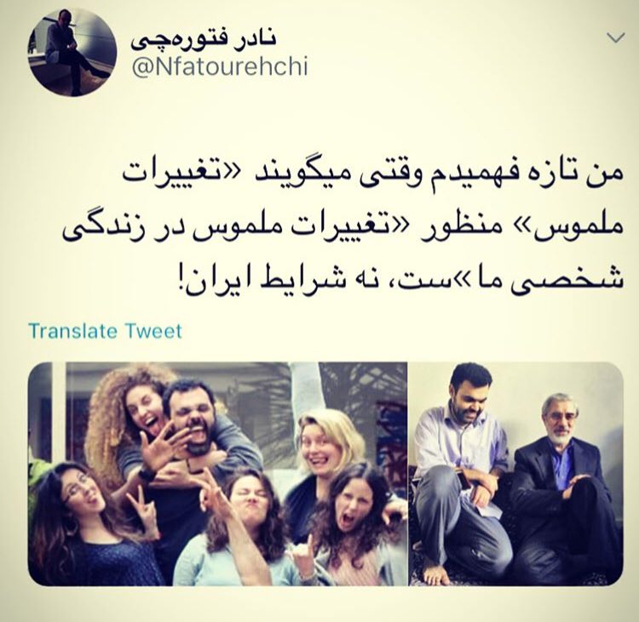Click the display name نادر فتوره‌چی
639x622 pixels.
[204, 40]
